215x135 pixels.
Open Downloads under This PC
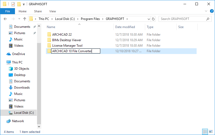click(22, 88)
